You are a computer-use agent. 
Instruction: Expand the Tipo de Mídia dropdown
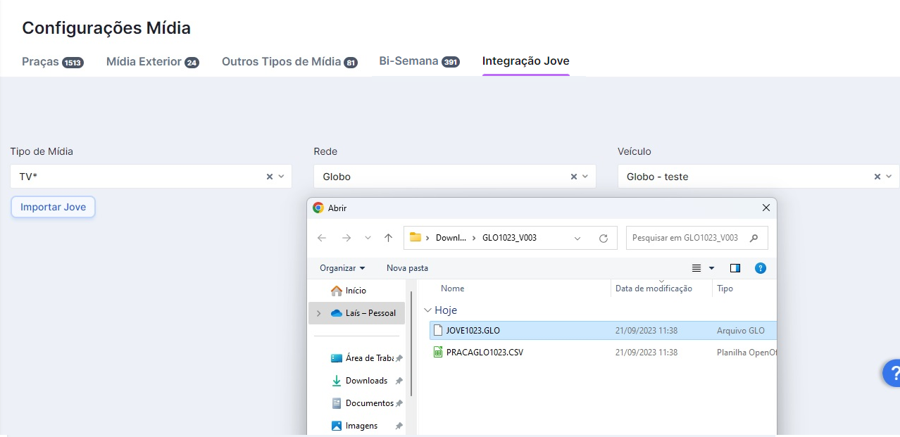282,177
